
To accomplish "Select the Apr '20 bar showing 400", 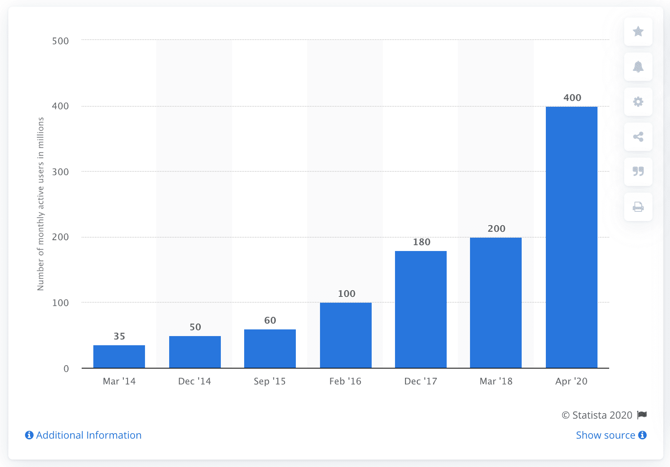I will coord(571,238).
